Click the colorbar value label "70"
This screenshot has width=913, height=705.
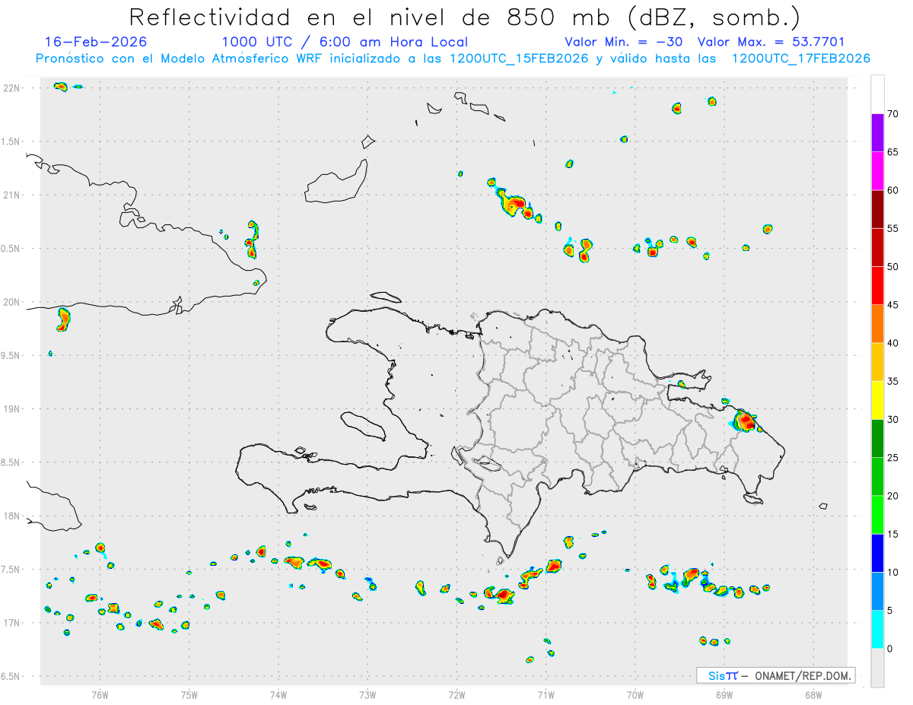coord(892,114)
